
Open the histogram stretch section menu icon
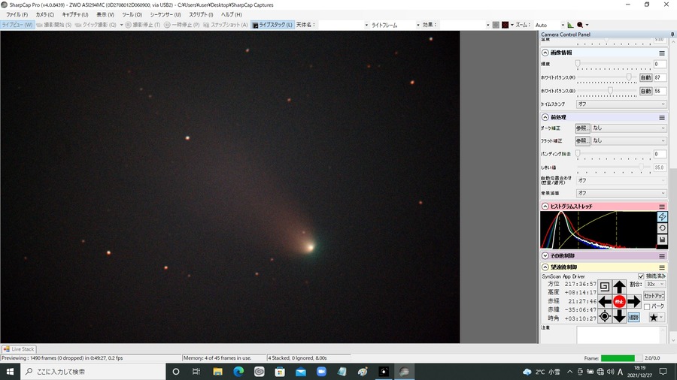[x=661, y=207]
